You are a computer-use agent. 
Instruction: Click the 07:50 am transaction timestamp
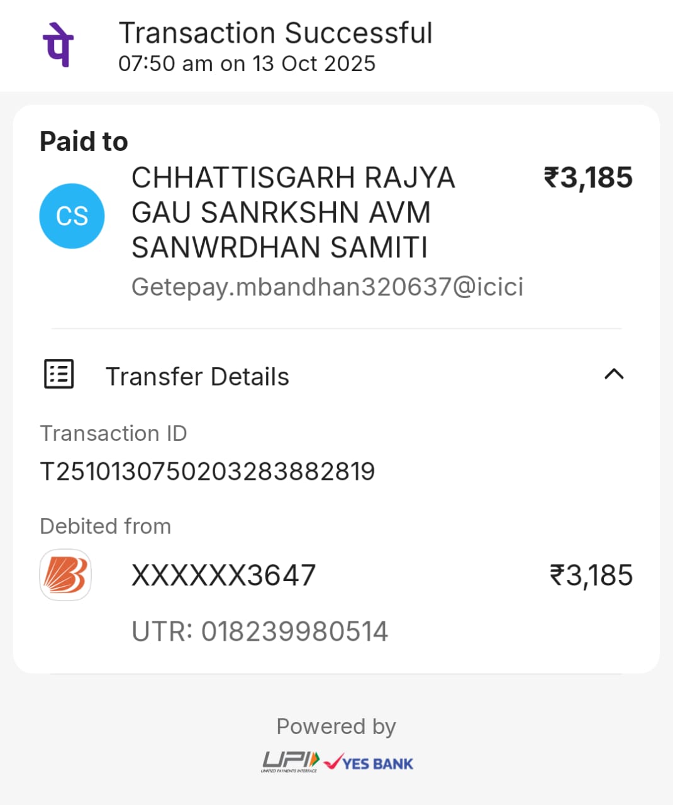tap(247, 64)
